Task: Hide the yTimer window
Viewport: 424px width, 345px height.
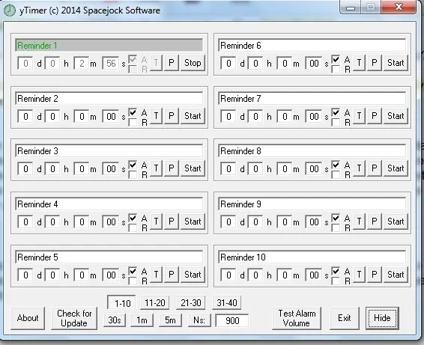Action: [x=382, y=318]
